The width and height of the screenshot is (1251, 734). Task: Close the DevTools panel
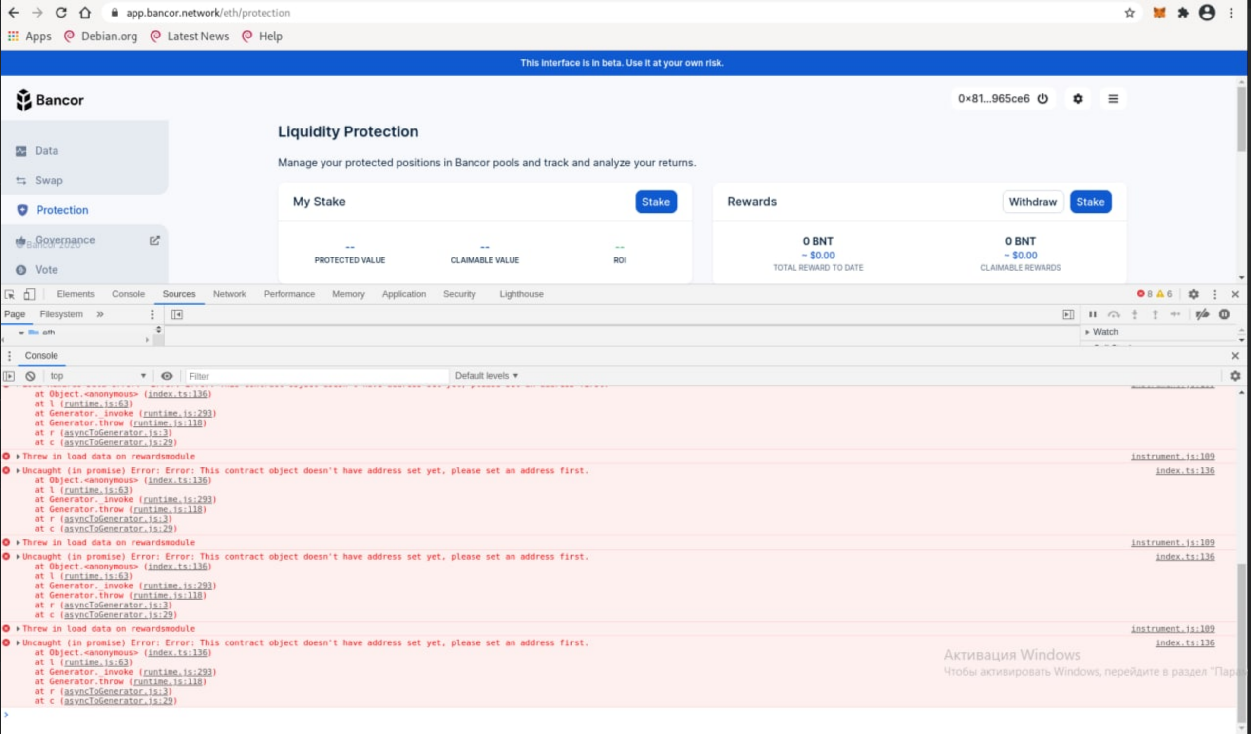pyautogui.click(x=1235, y=294)
